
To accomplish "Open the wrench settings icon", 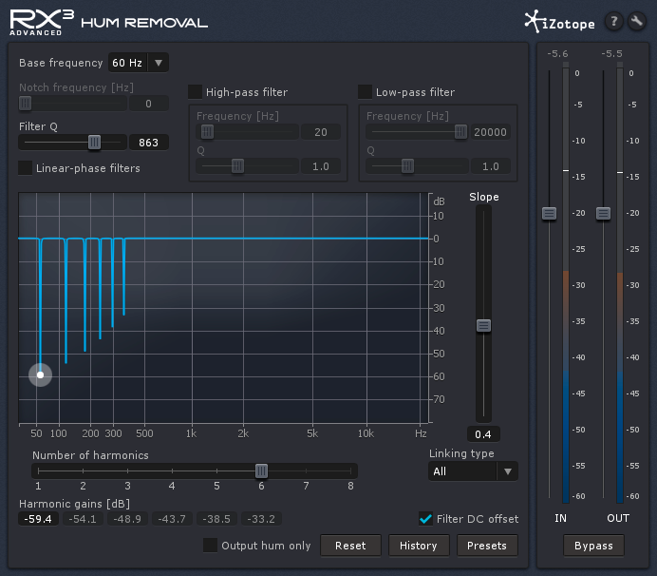I will click(x=636, y=21).
